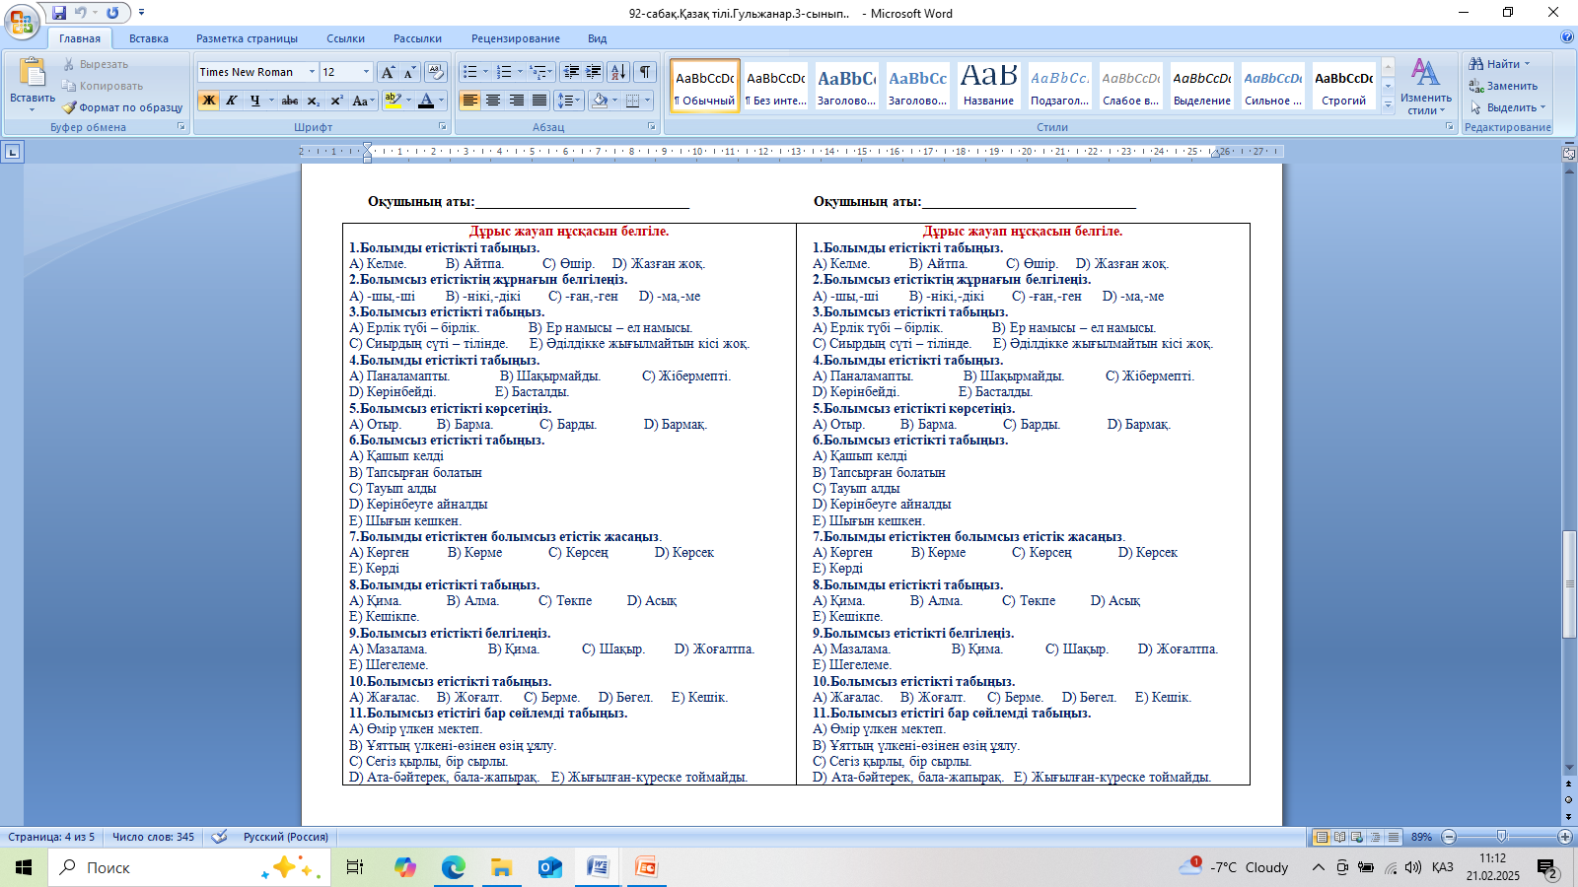Center align the paragraph text
The width and height of the screenshot is (1578, 887).
tap(493, 101)
